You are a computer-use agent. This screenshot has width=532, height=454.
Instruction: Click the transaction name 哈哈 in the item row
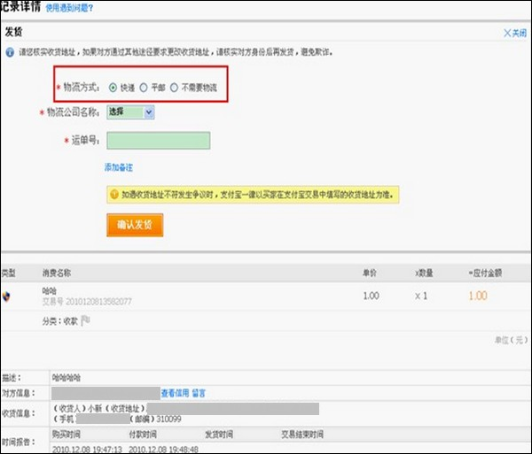coord(50,290)
